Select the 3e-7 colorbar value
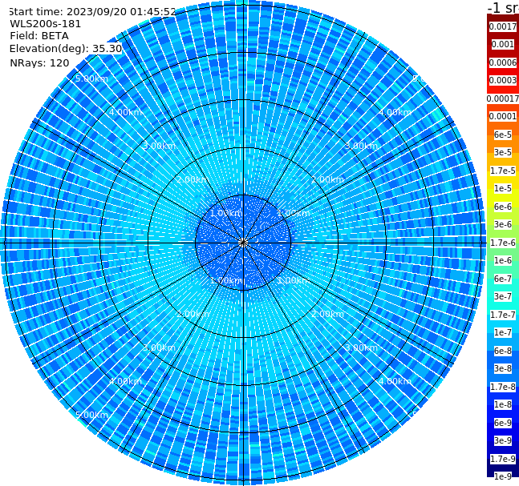 pos(503,296)
